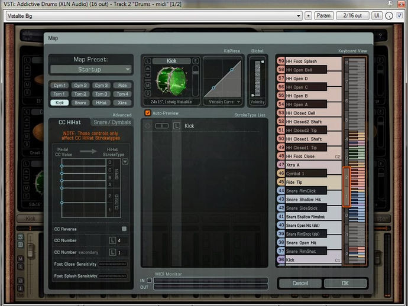Click the round preview icon in Kick stroke row
The width and height of the screenshot is (408, 306).
(x=148, y=126)
